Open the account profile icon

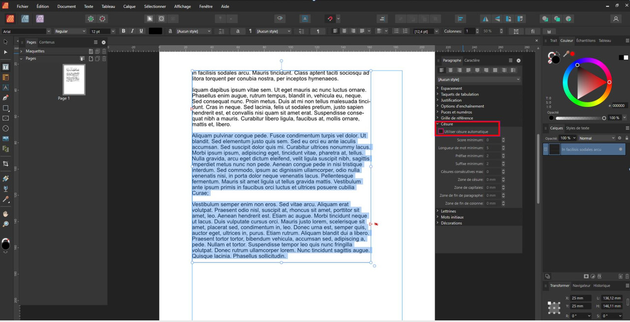(615, 19)
